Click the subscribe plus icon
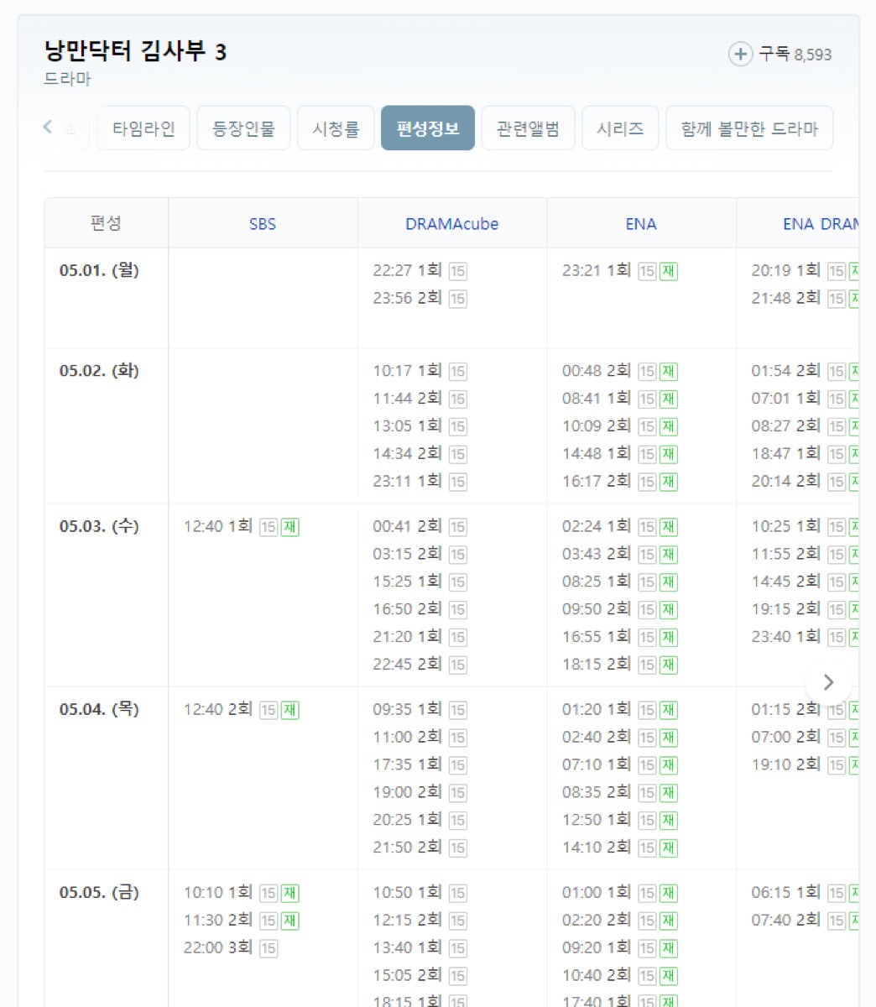876x1007 pixels. [739, 55]
